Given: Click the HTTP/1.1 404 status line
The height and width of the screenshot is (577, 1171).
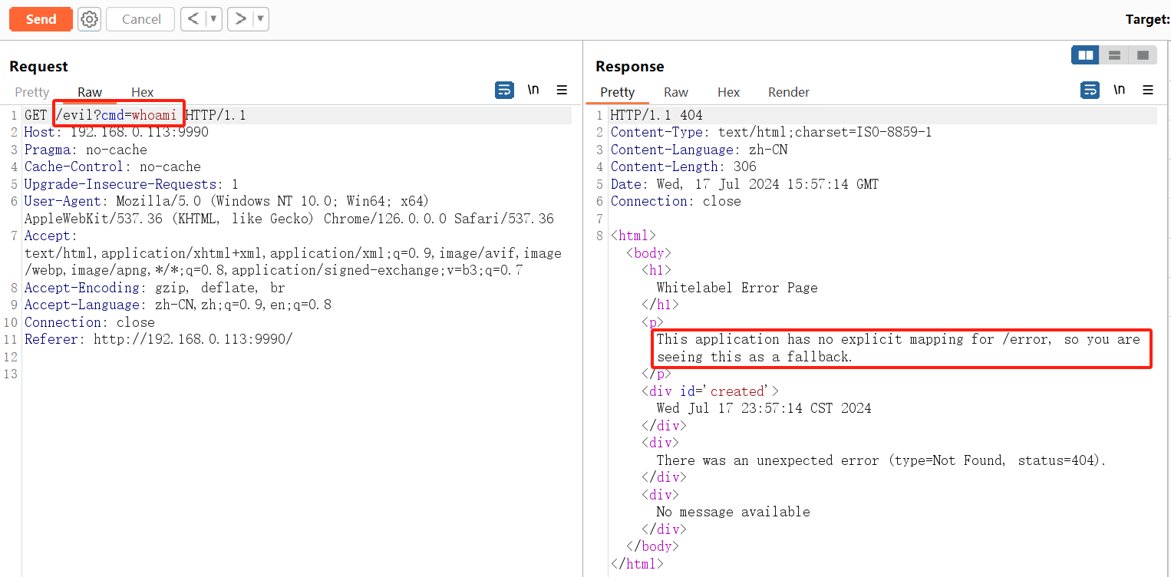Looking at the screenshot, I should 657,115.
